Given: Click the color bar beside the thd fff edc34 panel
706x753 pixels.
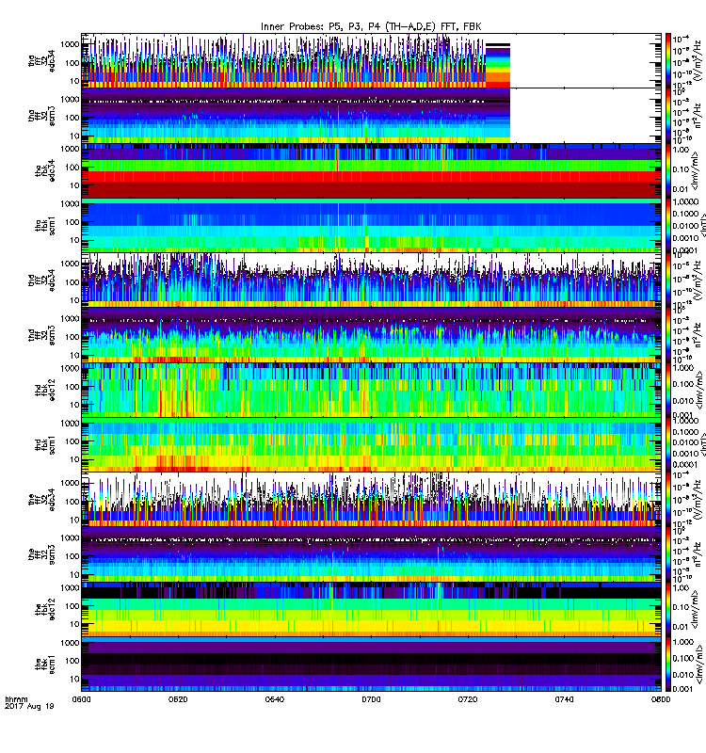Looking at the screenshot, I should [668, 280].
